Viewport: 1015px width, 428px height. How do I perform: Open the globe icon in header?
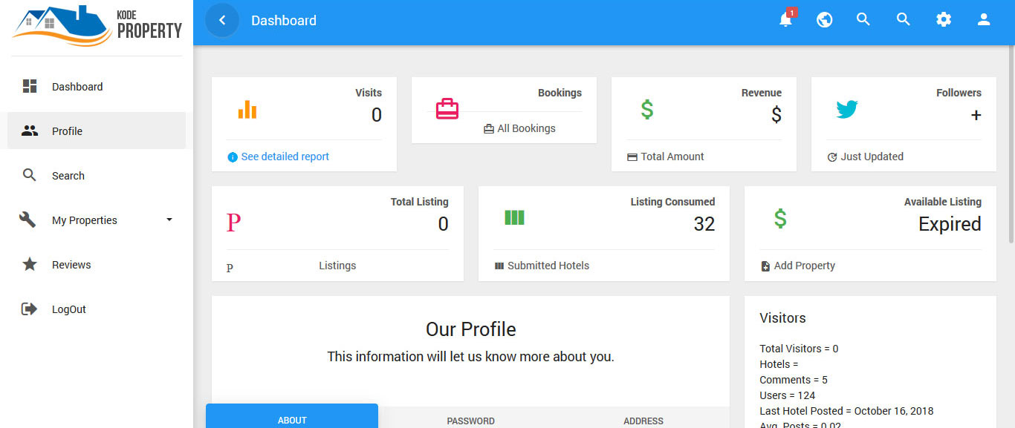(824, 20)
